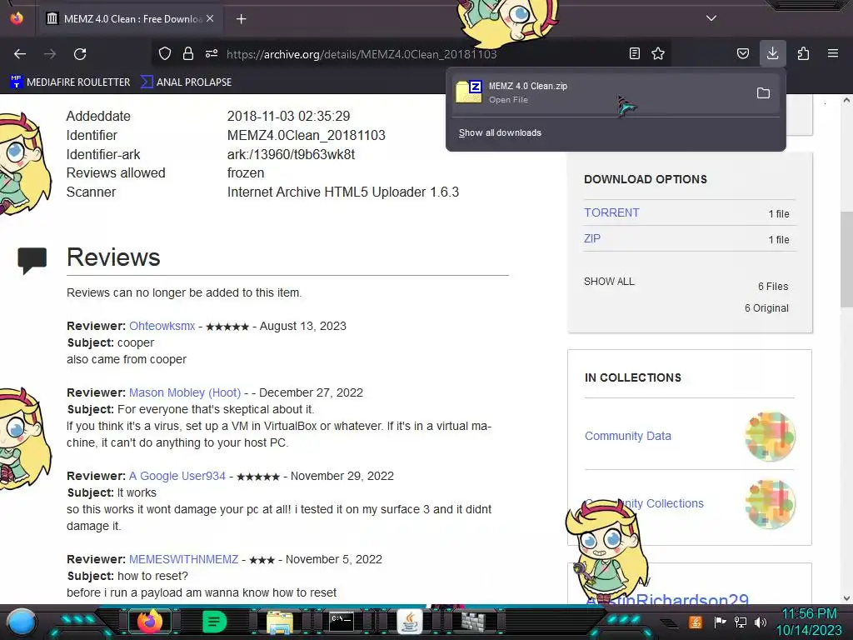Open Community Collections thumbnail image
Viewport: 853px width, 640px height.
[x=770, y=504]
